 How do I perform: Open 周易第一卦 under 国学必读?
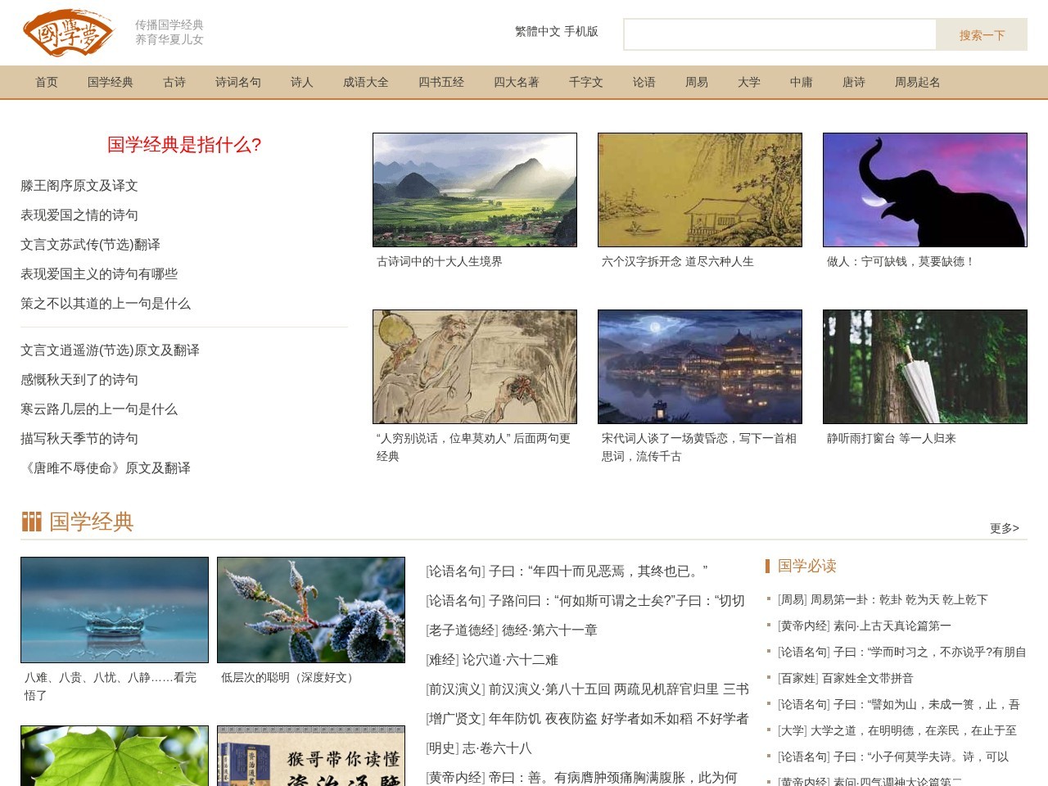(883, 599)
